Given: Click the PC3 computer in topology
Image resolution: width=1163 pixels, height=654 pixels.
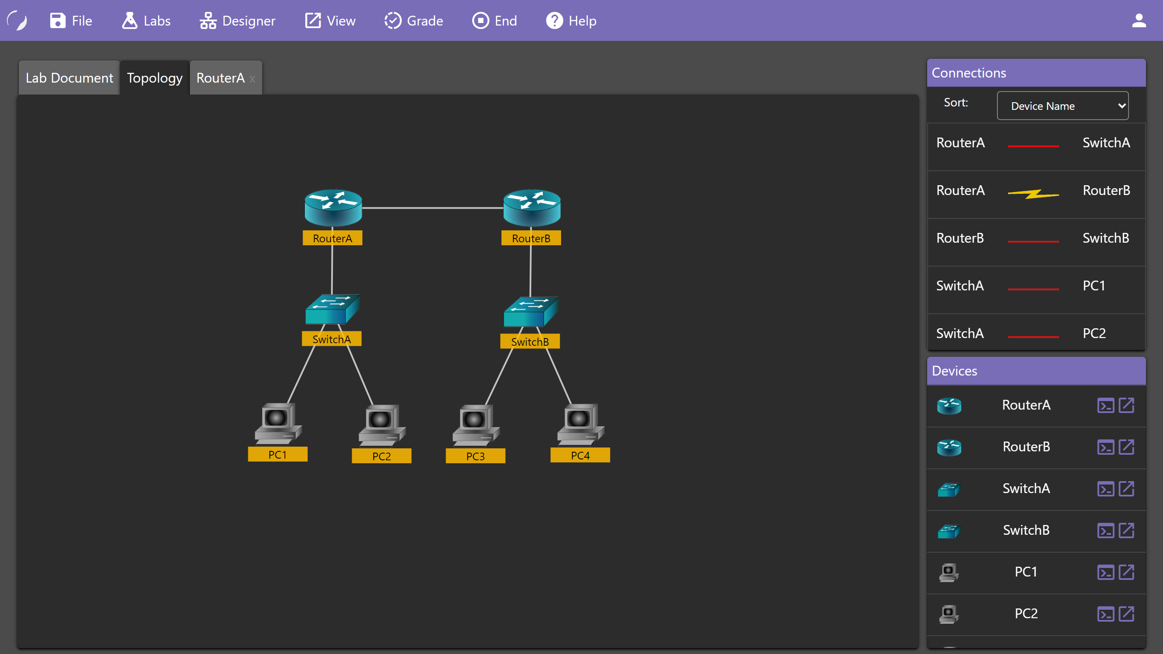Looking at the screenshot, I should tap(476, 425).
